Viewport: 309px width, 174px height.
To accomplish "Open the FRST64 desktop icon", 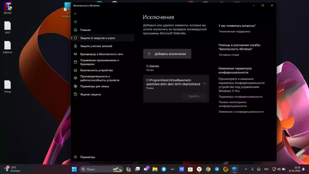I will tap(8, 8).
